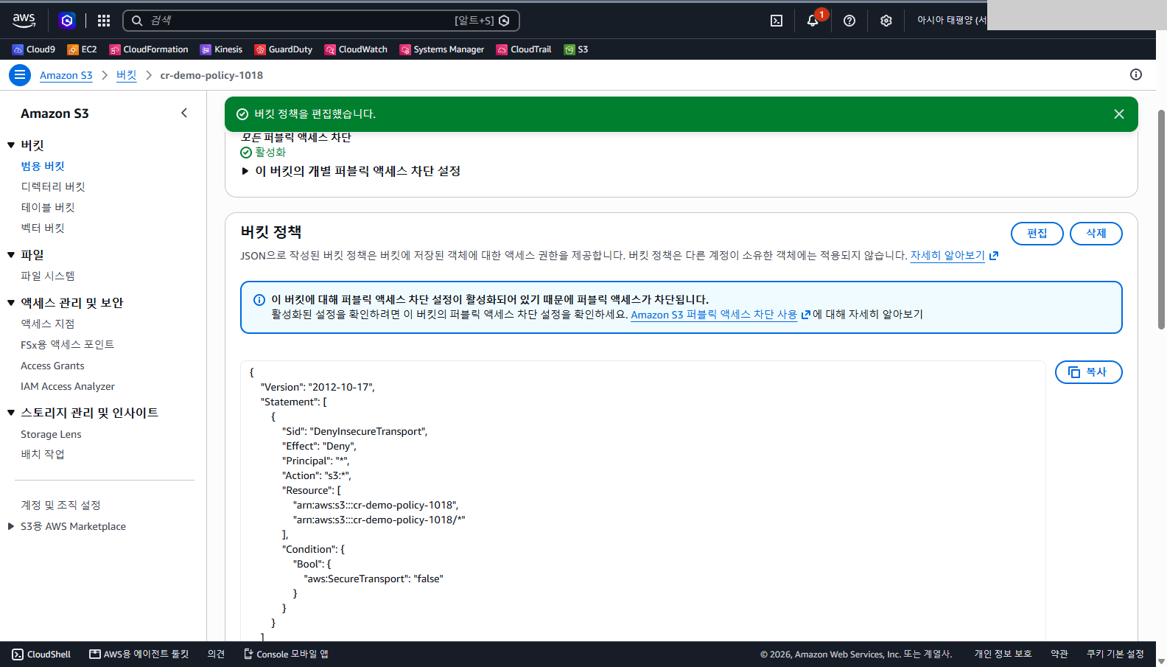Go to 범용 버킷 in sidebar

[x=43, y=167]
